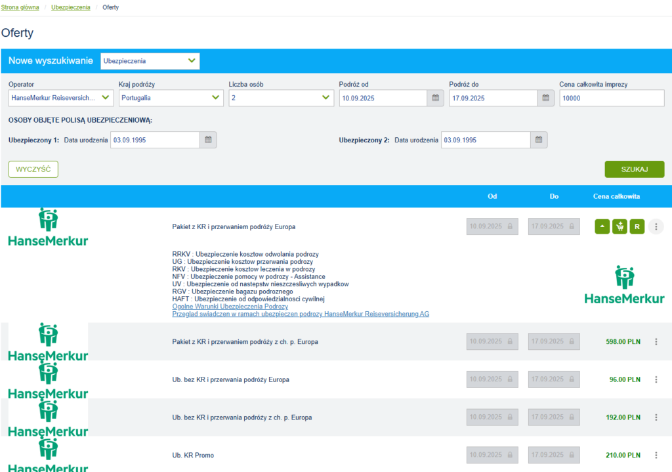Image resolution: width=672 pixels, height=472 pixels.
Task: Click price 96.00 PLN
Action: coord(625,379)
